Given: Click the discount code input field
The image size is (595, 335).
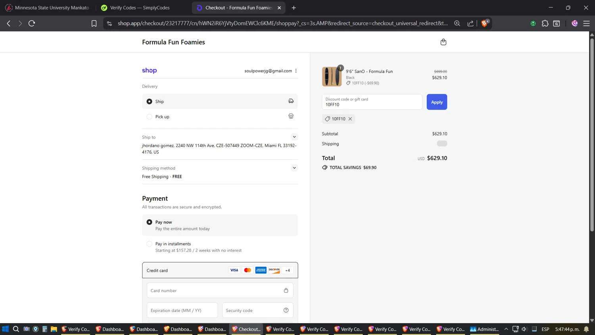Looking at the screenshot, I should [372, 102].
